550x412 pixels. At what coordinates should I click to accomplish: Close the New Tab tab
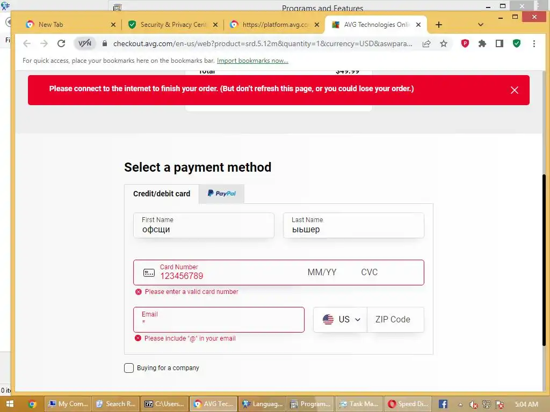(113, 25)
